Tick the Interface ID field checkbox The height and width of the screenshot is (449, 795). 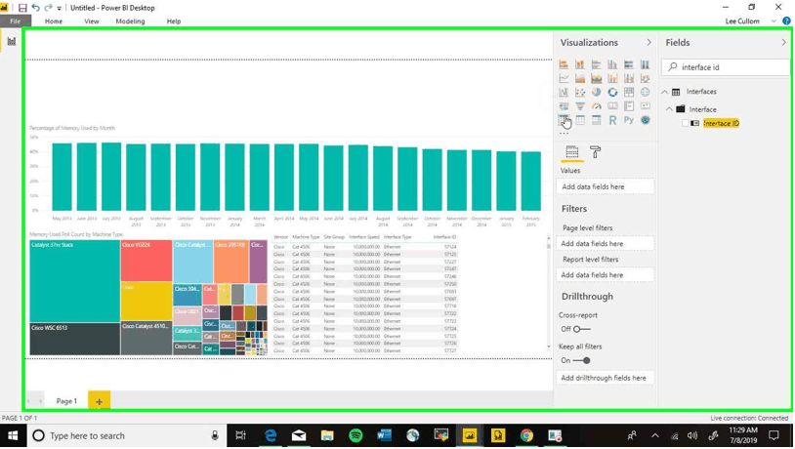(x=686, y=123)
